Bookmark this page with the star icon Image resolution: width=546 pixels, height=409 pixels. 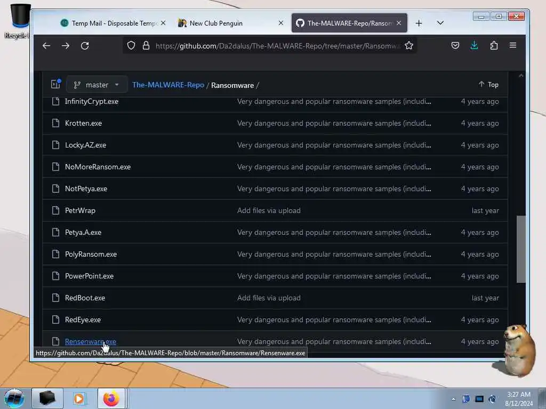tap(409, 46)
